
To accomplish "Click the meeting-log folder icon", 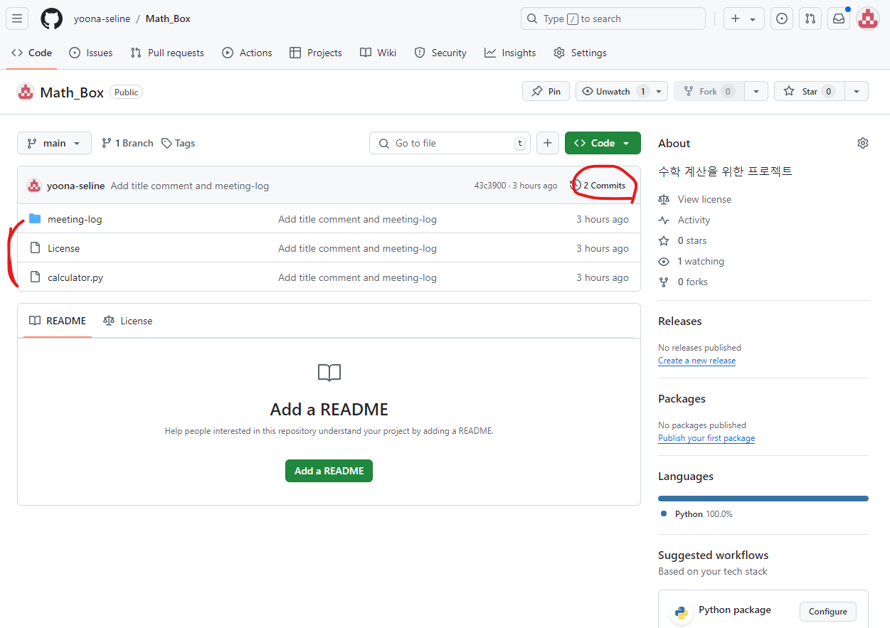I will click(x=35, y=218).
